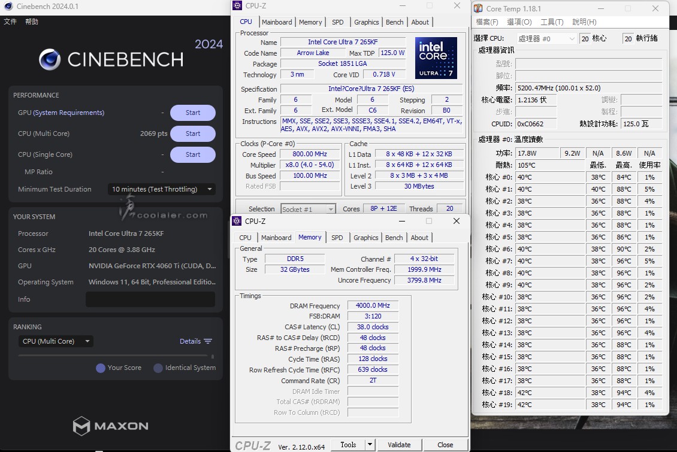This screenshot has height=452, width=677.
Task: Click the 核心 #19 temperature row
Action: pyautogui.click(x=573, y=405)
